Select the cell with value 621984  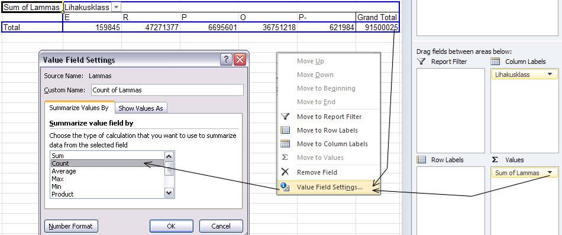point(327,27)
